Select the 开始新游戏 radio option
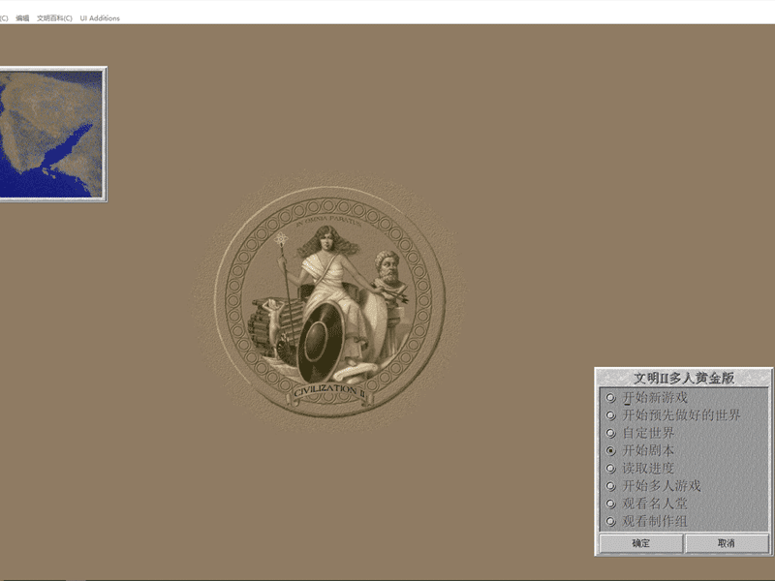The width and height of the screenshot is (775, 581). coord(611,398)
